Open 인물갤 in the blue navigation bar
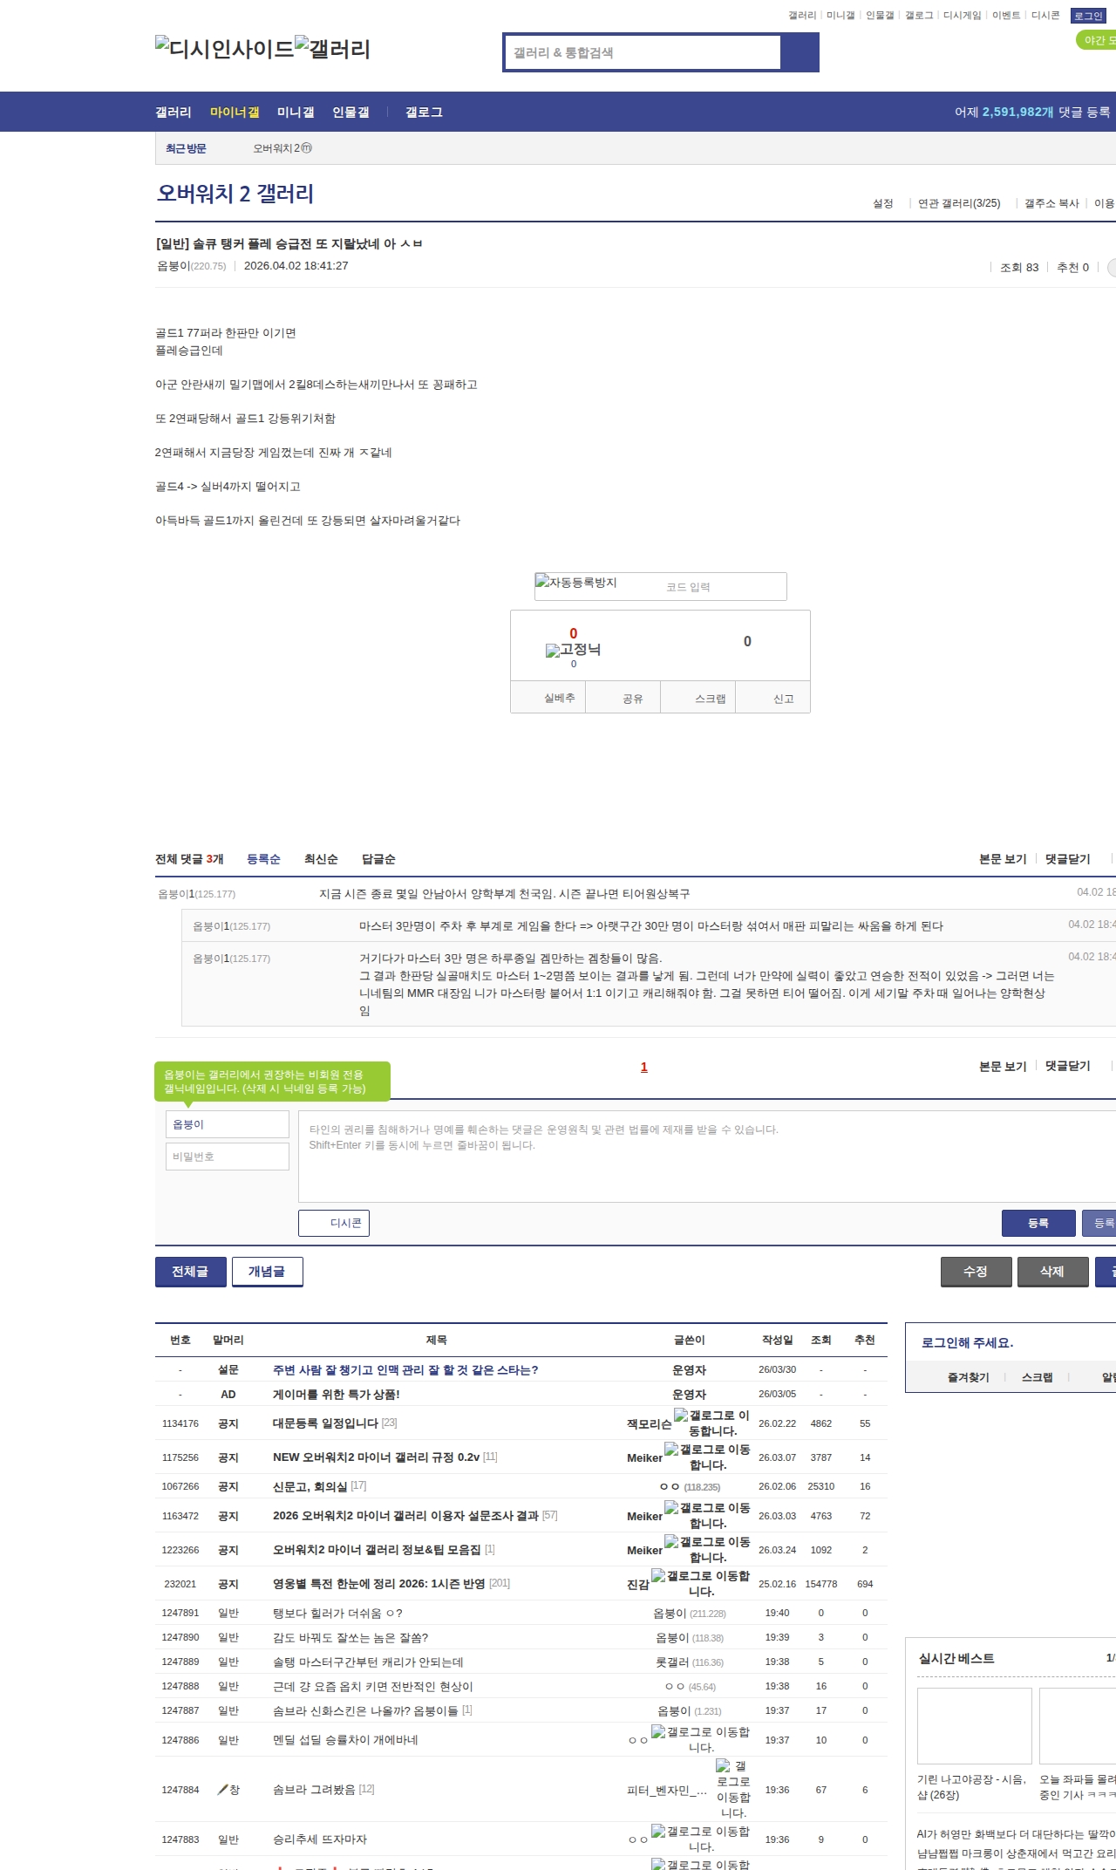This screenshot has width=1116, height=1870. coord(350,112)
